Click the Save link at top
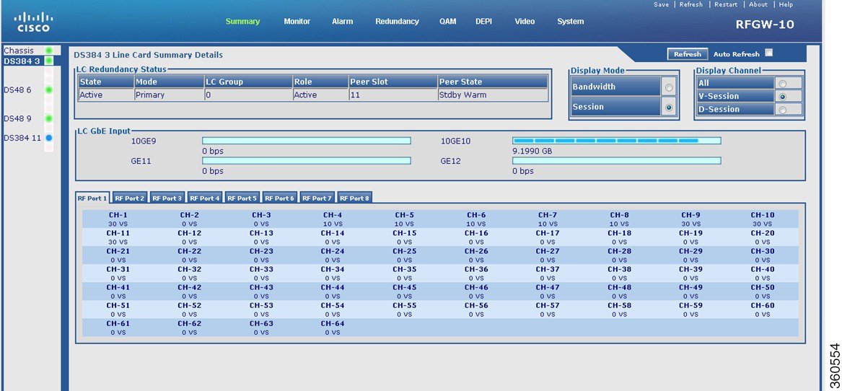The image size is (842, 391). [x=661, y=4]
